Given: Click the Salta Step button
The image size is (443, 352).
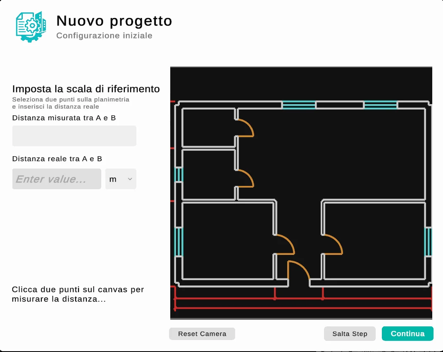Looking at the screenshot, I should [350, 334].
